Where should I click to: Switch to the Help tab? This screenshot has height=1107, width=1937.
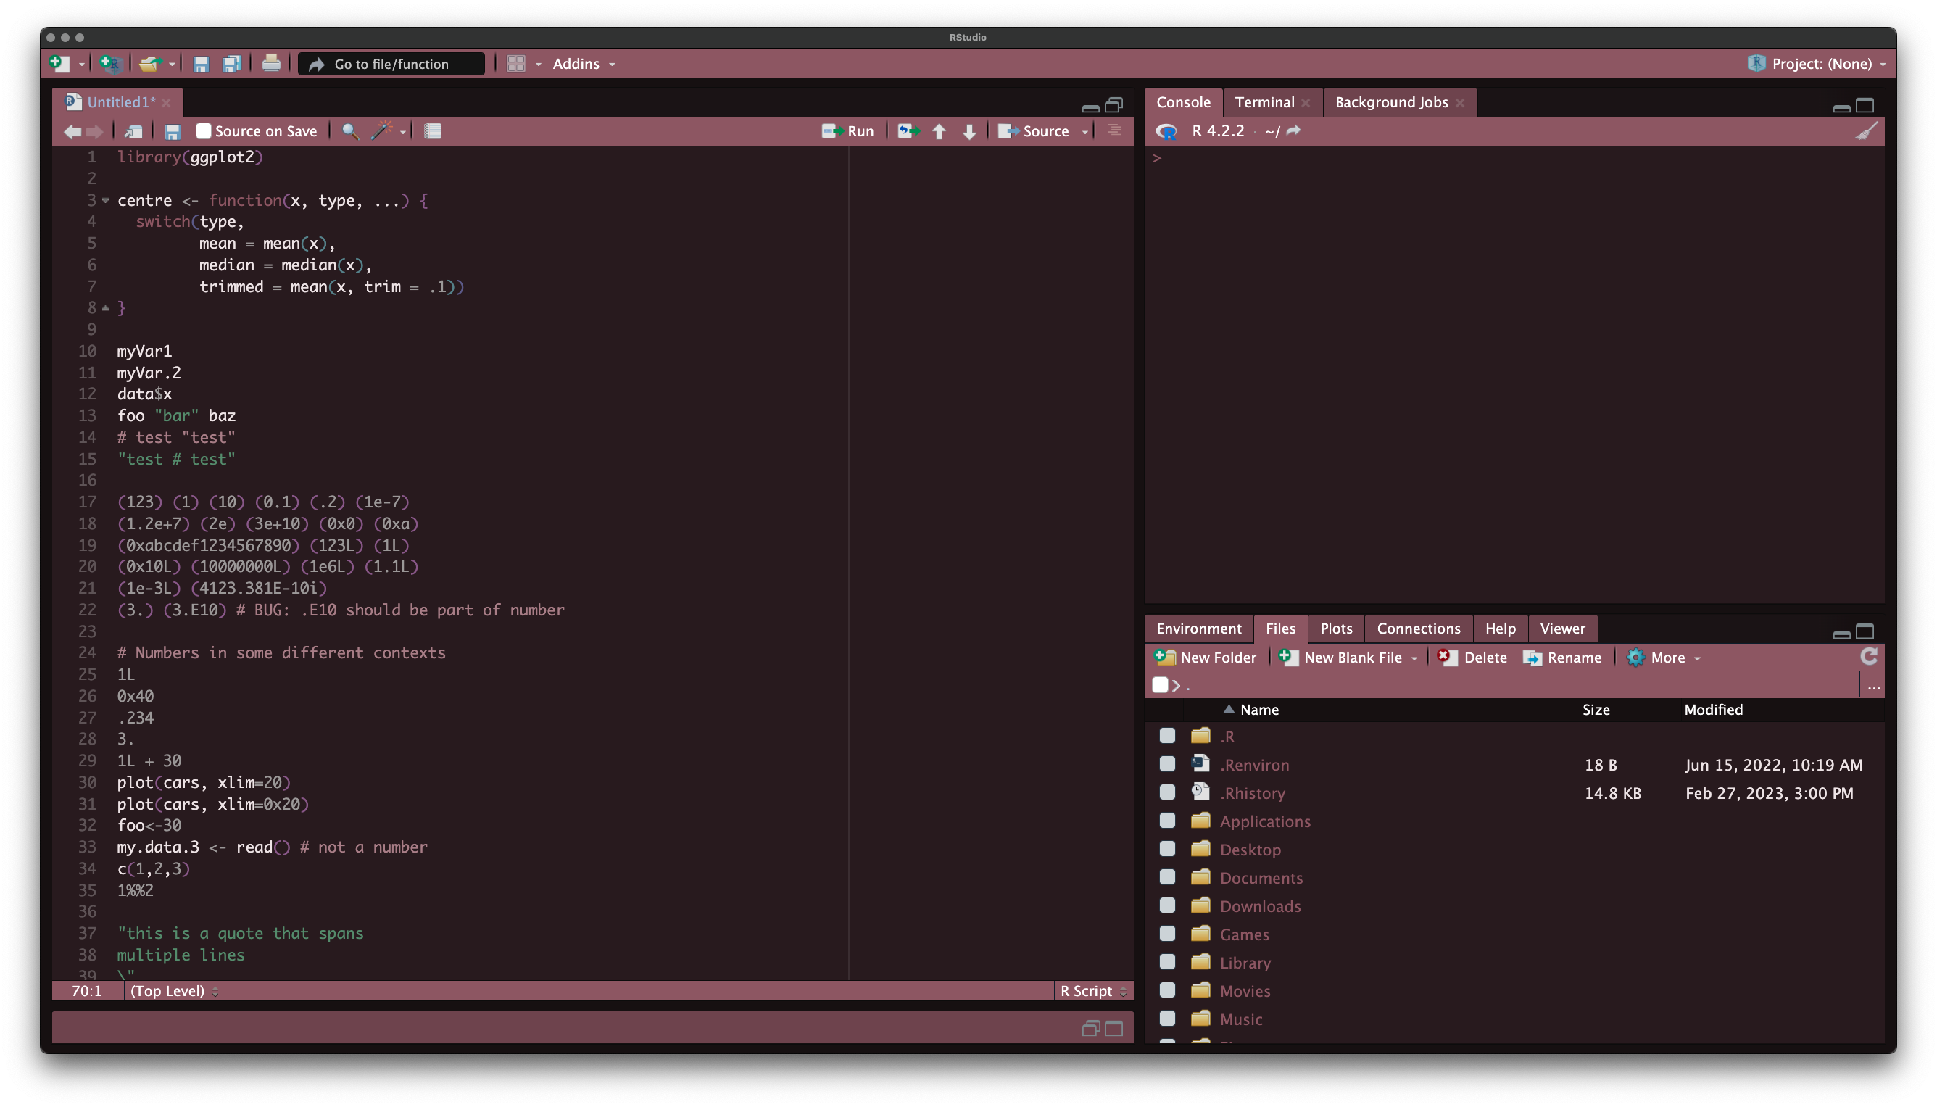[x=1500, y=629]
